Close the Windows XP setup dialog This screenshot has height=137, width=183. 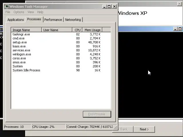[x=180, y=4]
